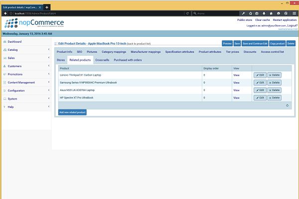Expand the Content Management menu chevron
The height and width of the screenshot is (199, 299).
[49, 82]
